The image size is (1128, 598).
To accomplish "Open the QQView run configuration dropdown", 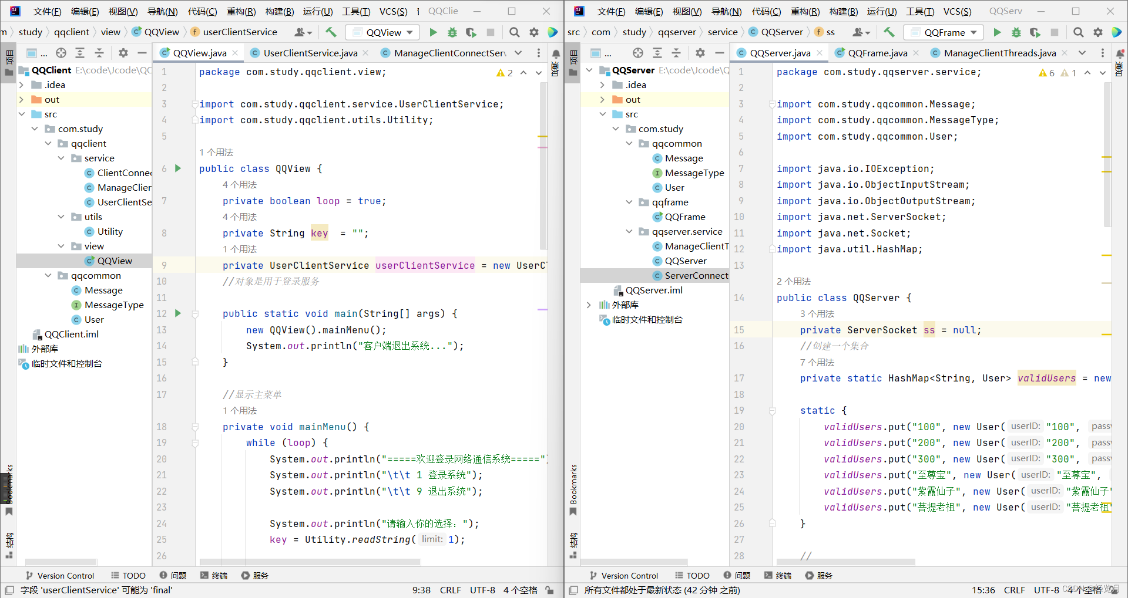I will (x=384, y=32).
